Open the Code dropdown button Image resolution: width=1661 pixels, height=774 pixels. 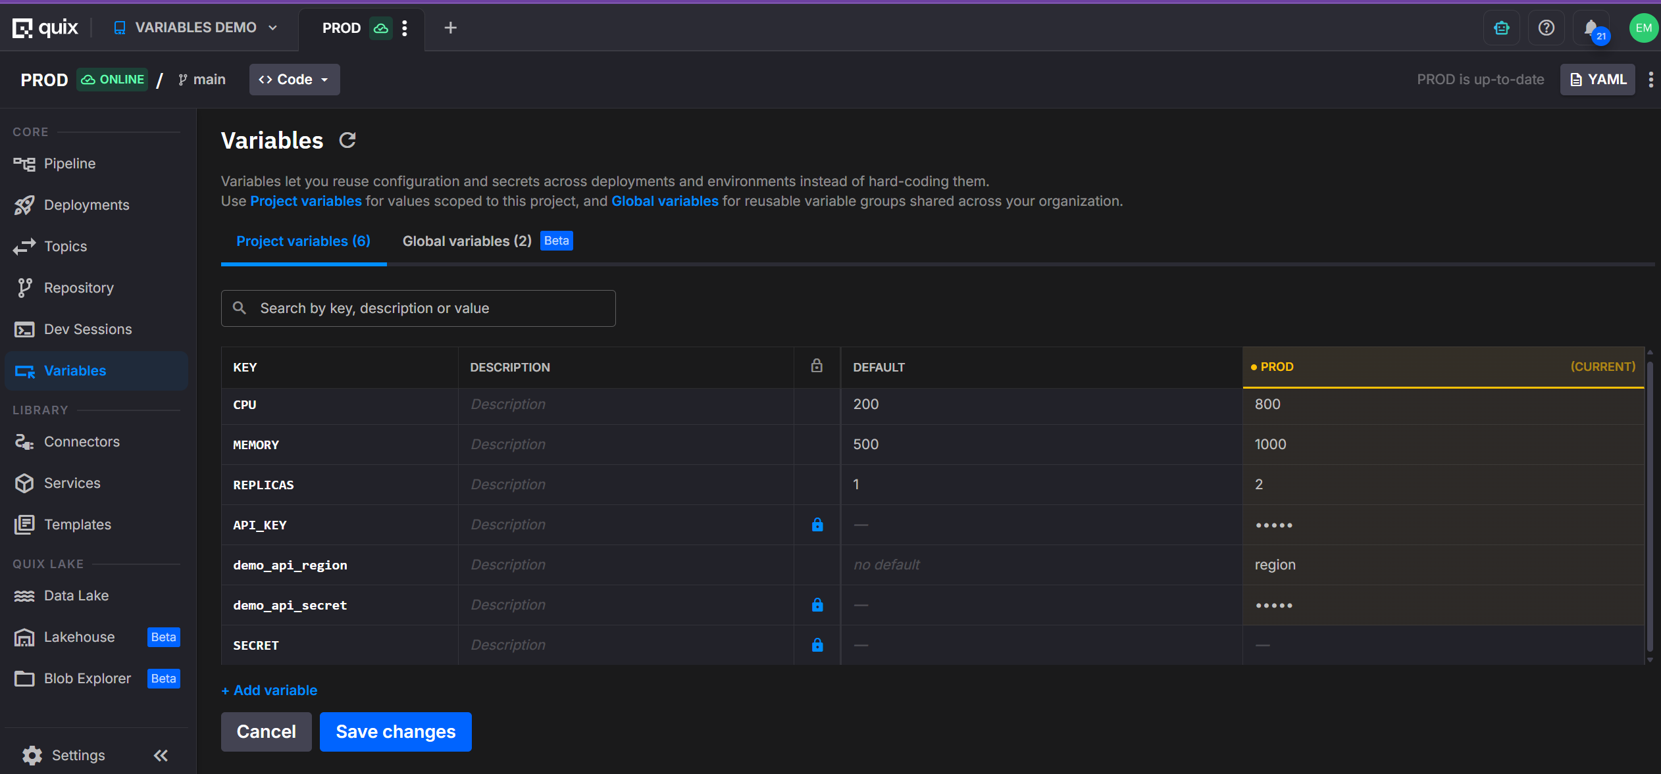coord(294,80)
